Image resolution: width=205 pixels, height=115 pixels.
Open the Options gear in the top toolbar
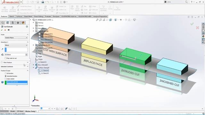[64, 2]
